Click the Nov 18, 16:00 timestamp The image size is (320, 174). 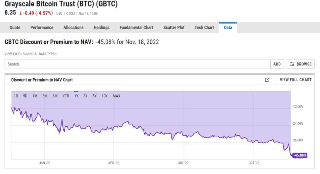click(88, 13)
